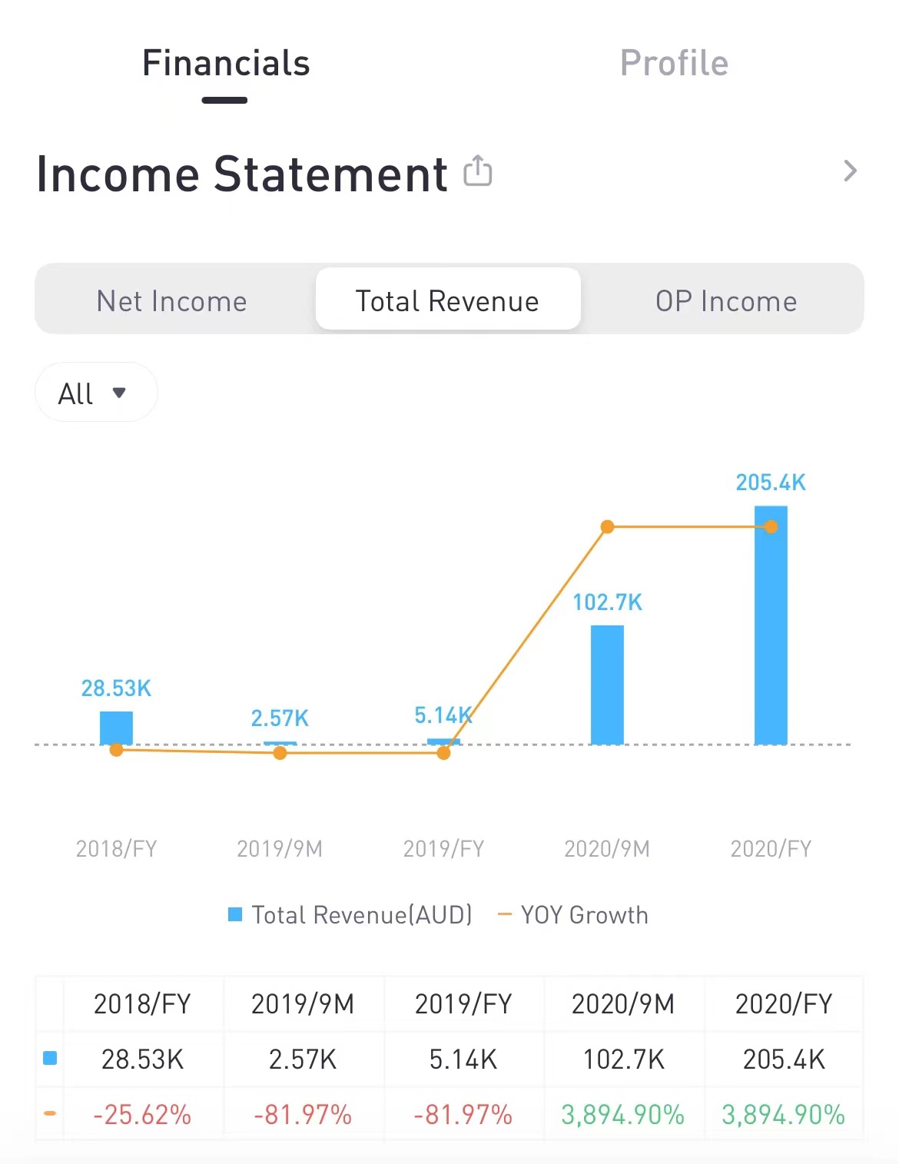
Task: Switch chart to OP Income
Action: [726, 300]
